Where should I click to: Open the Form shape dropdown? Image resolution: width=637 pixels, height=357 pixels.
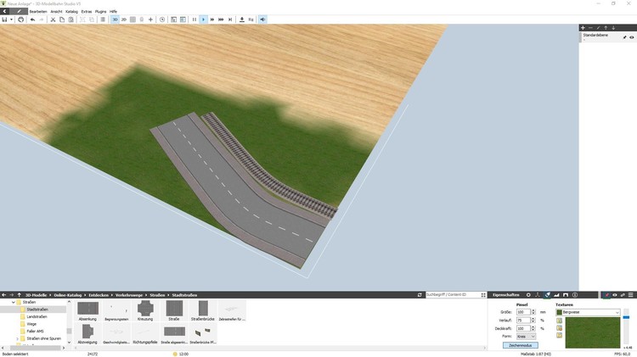pyautogui.click(x=526, y=337)
